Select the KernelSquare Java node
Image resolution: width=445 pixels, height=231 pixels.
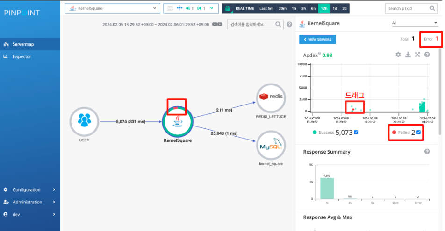coord(178,122)
